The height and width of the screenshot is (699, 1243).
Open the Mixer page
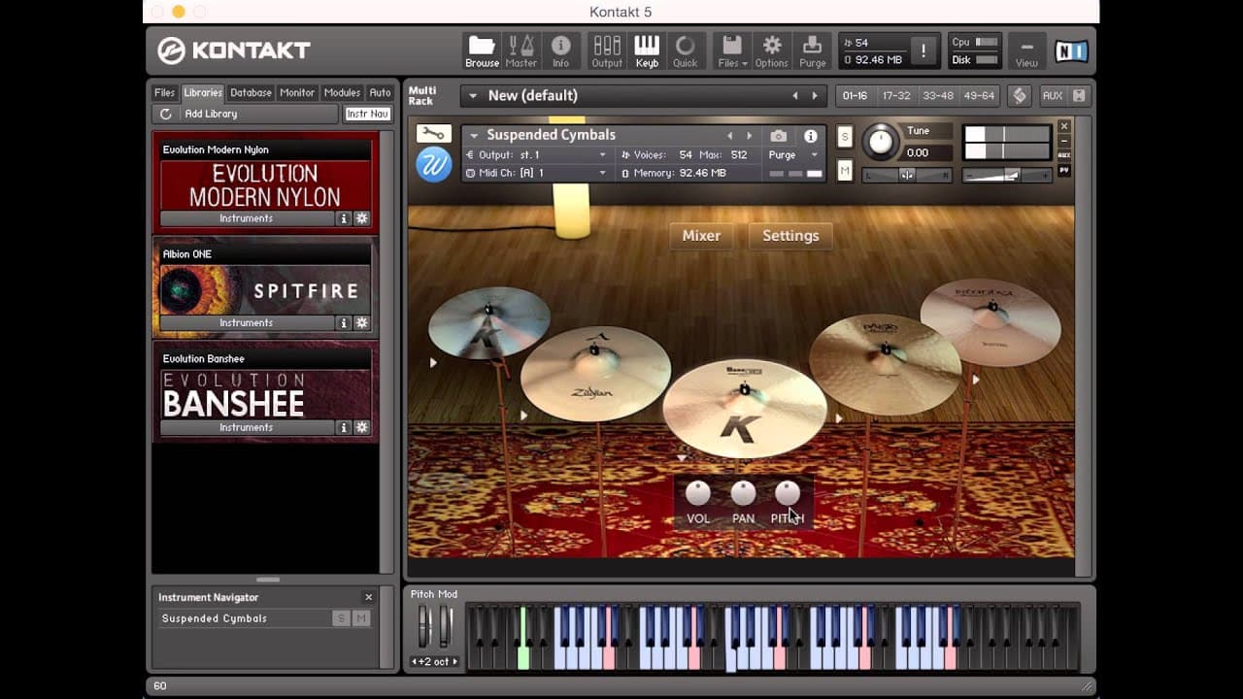pyautogui.click(x=701, y=236)
